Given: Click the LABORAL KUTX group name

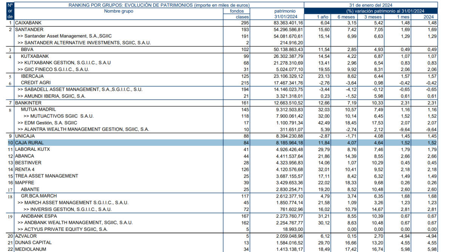Looking at the screenshot, I should tap(32, 149).
